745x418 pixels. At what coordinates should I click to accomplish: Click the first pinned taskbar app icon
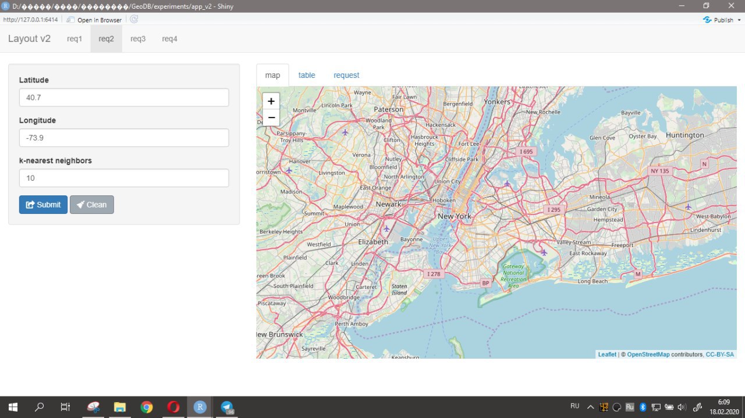(x=93, y=407)
